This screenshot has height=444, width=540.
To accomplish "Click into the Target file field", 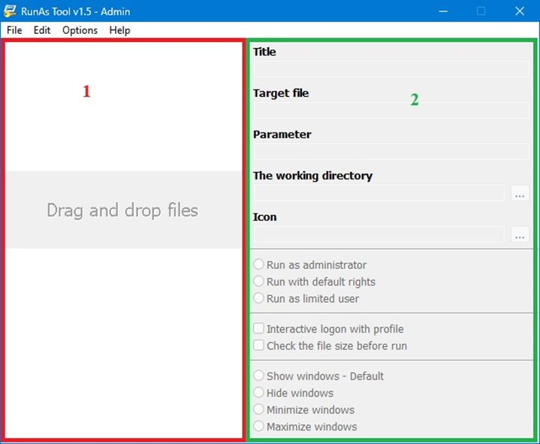I will (x=391, y=110).
